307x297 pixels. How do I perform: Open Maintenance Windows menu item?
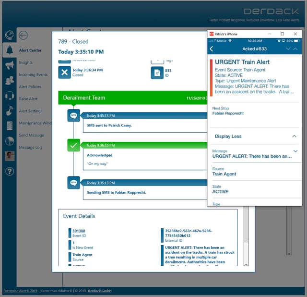pyautogui.click(x=35, y=123)
